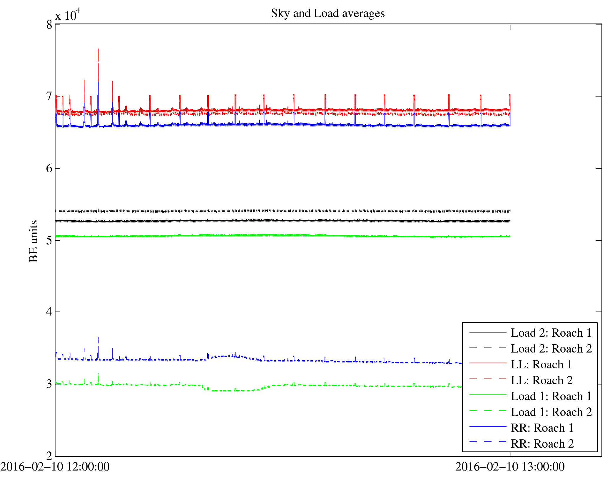Image resolution: width=610 pixels, height=494 pixels.
Task: Select legend entry 'RR: Roach 1'
Action: click(x=542, y=428)
